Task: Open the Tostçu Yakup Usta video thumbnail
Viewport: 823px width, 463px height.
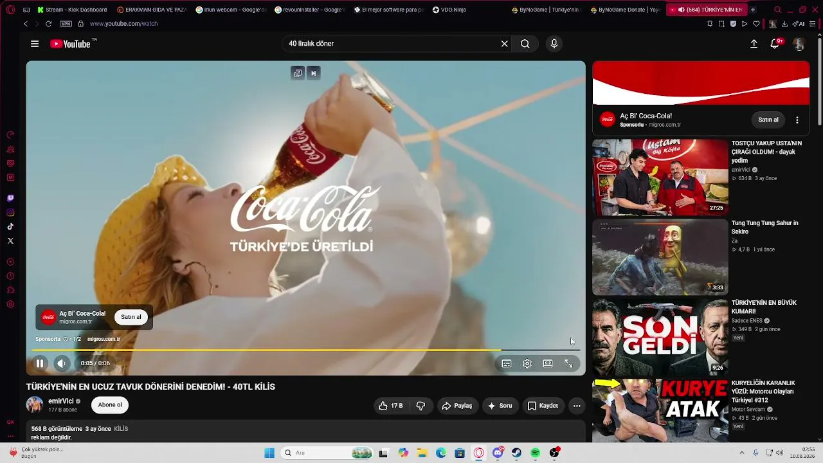Action: click(660, 177)
